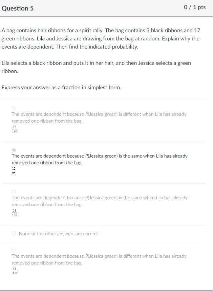Select the radio button for answer 17/190
213x291 pixels.
coord(14,108)
